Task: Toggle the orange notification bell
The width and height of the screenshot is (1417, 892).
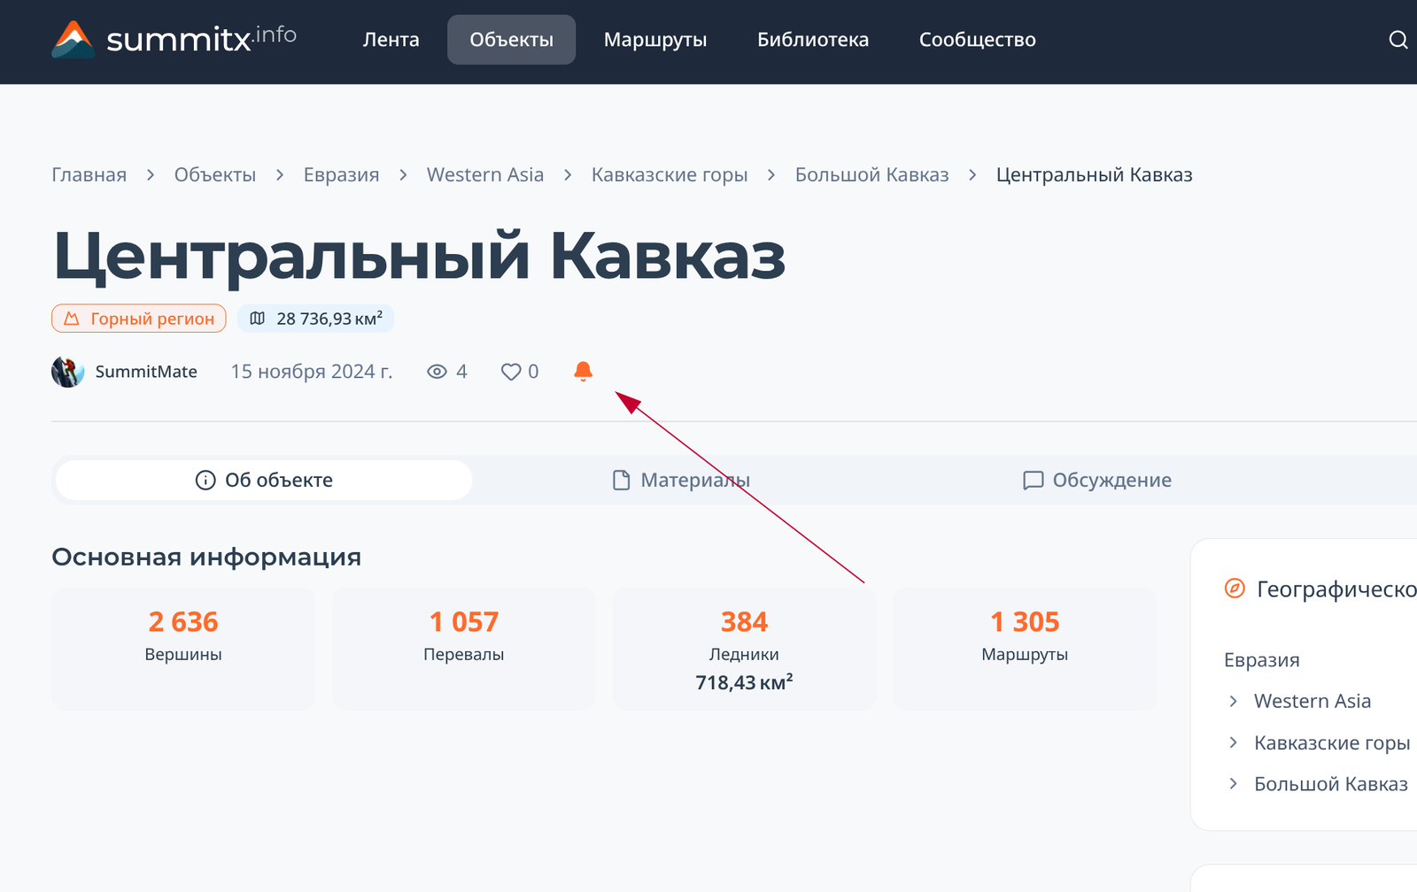Action: pyautogui.click(x=583, y=372)
